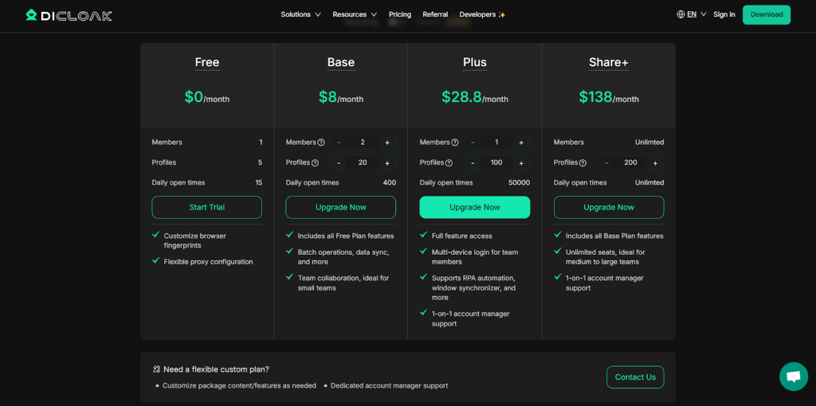Expand the Resources dropdown menu
Screen dimensions: 816x406
click(355, 14)
